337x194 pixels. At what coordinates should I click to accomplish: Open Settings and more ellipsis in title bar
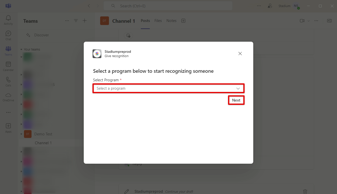coord(259,6)
